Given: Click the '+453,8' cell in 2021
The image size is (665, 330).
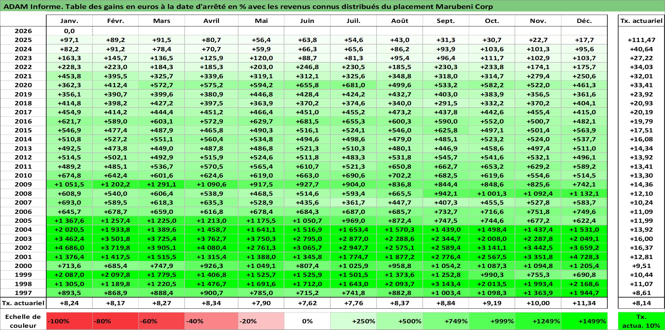Looking at the screenshot, I should 69,76.
